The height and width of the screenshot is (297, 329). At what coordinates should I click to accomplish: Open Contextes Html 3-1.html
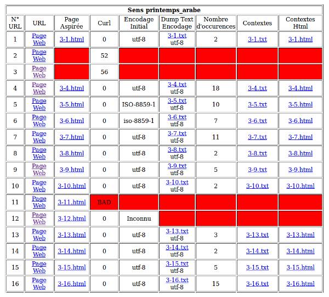[300, 40]
